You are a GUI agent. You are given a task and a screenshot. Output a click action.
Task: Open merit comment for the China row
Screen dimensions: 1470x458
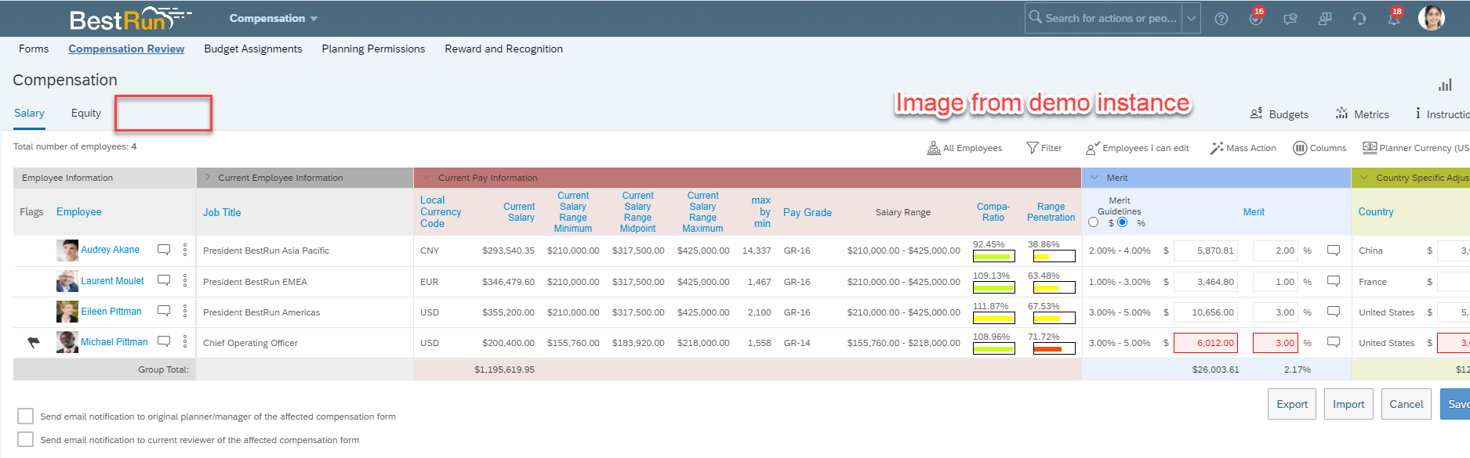tap(1334, 251)
